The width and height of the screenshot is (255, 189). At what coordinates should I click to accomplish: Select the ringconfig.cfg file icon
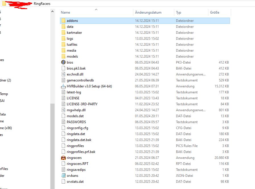coord(63,128)
